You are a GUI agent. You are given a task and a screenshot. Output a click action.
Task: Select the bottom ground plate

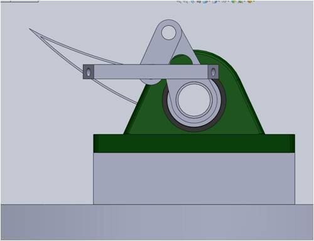pos(157,222)
